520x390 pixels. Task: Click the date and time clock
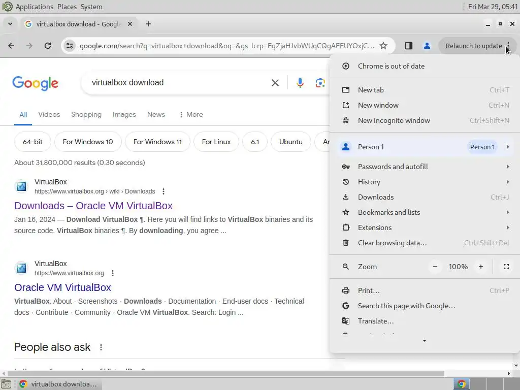tap(493, 7)
